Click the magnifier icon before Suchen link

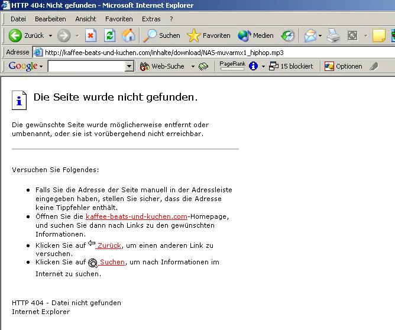(93, 263)
